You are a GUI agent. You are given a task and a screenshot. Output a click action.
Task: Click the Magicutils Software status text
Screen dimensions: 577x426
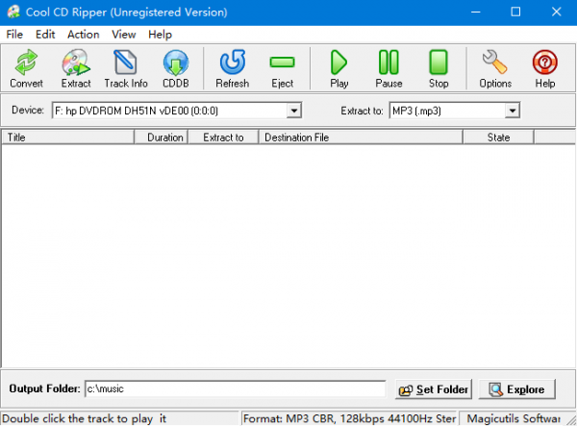click(514, 418)
